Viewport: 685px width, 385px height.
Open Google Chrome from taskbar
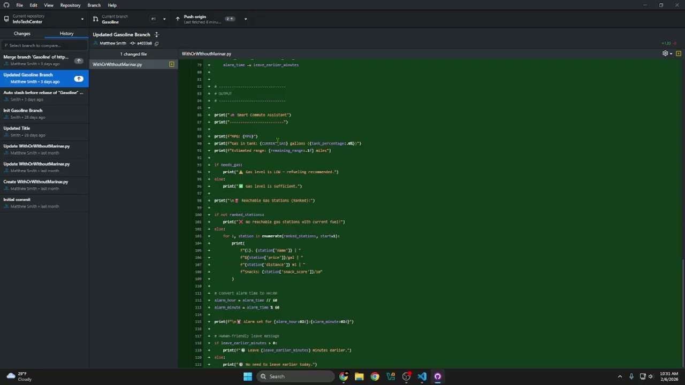tap(375, 376)
